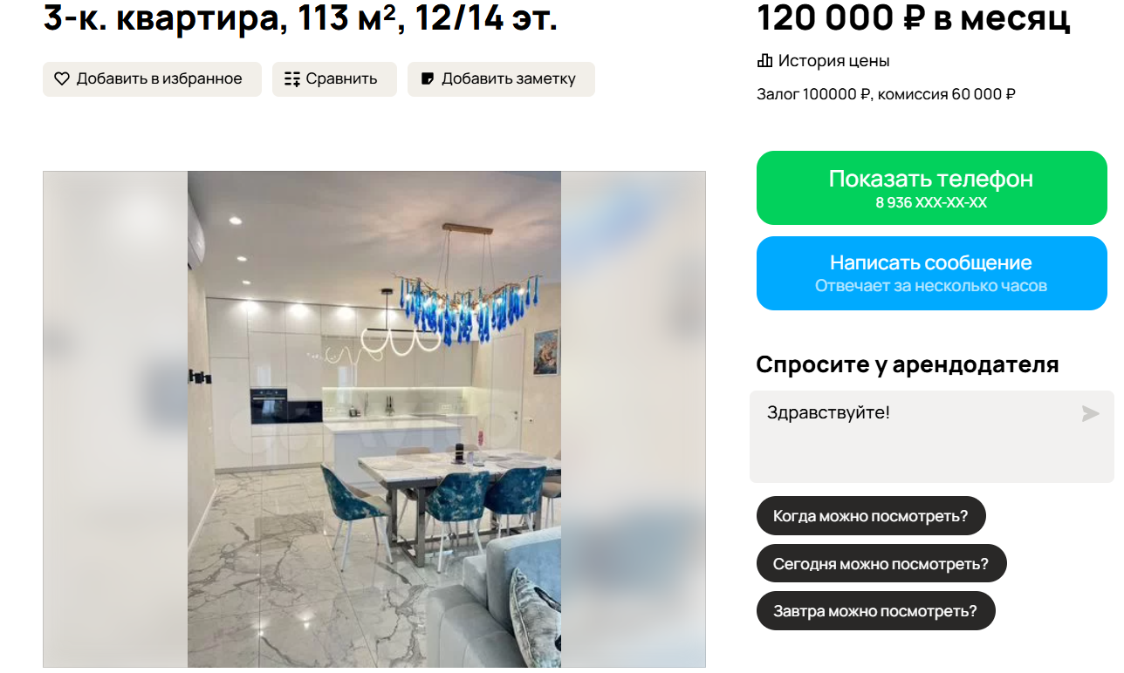Choose the 'Добавить заметку' label
Viewport: 1124px width, 673px height.
tap(509, 78)
